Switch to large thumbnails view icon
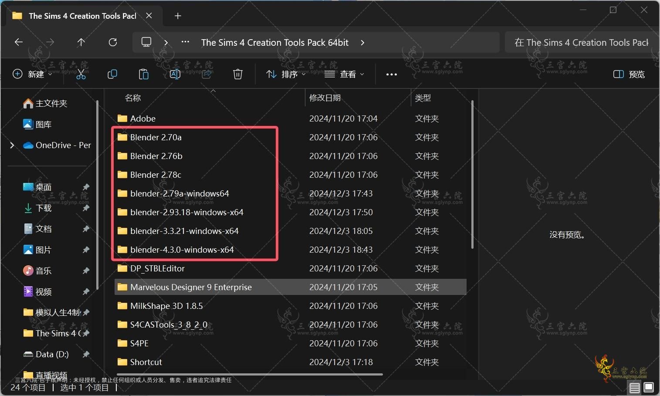This screenshot has height=396, width=660. [x=649, y=387]
